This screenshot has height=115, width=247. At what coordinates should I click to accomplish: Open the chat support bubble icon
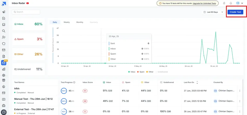(4, 112)
